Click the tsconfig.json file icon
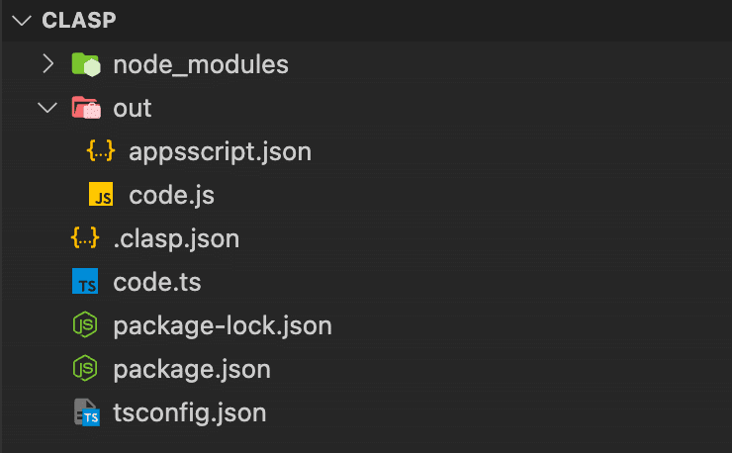 click(87, 412)
